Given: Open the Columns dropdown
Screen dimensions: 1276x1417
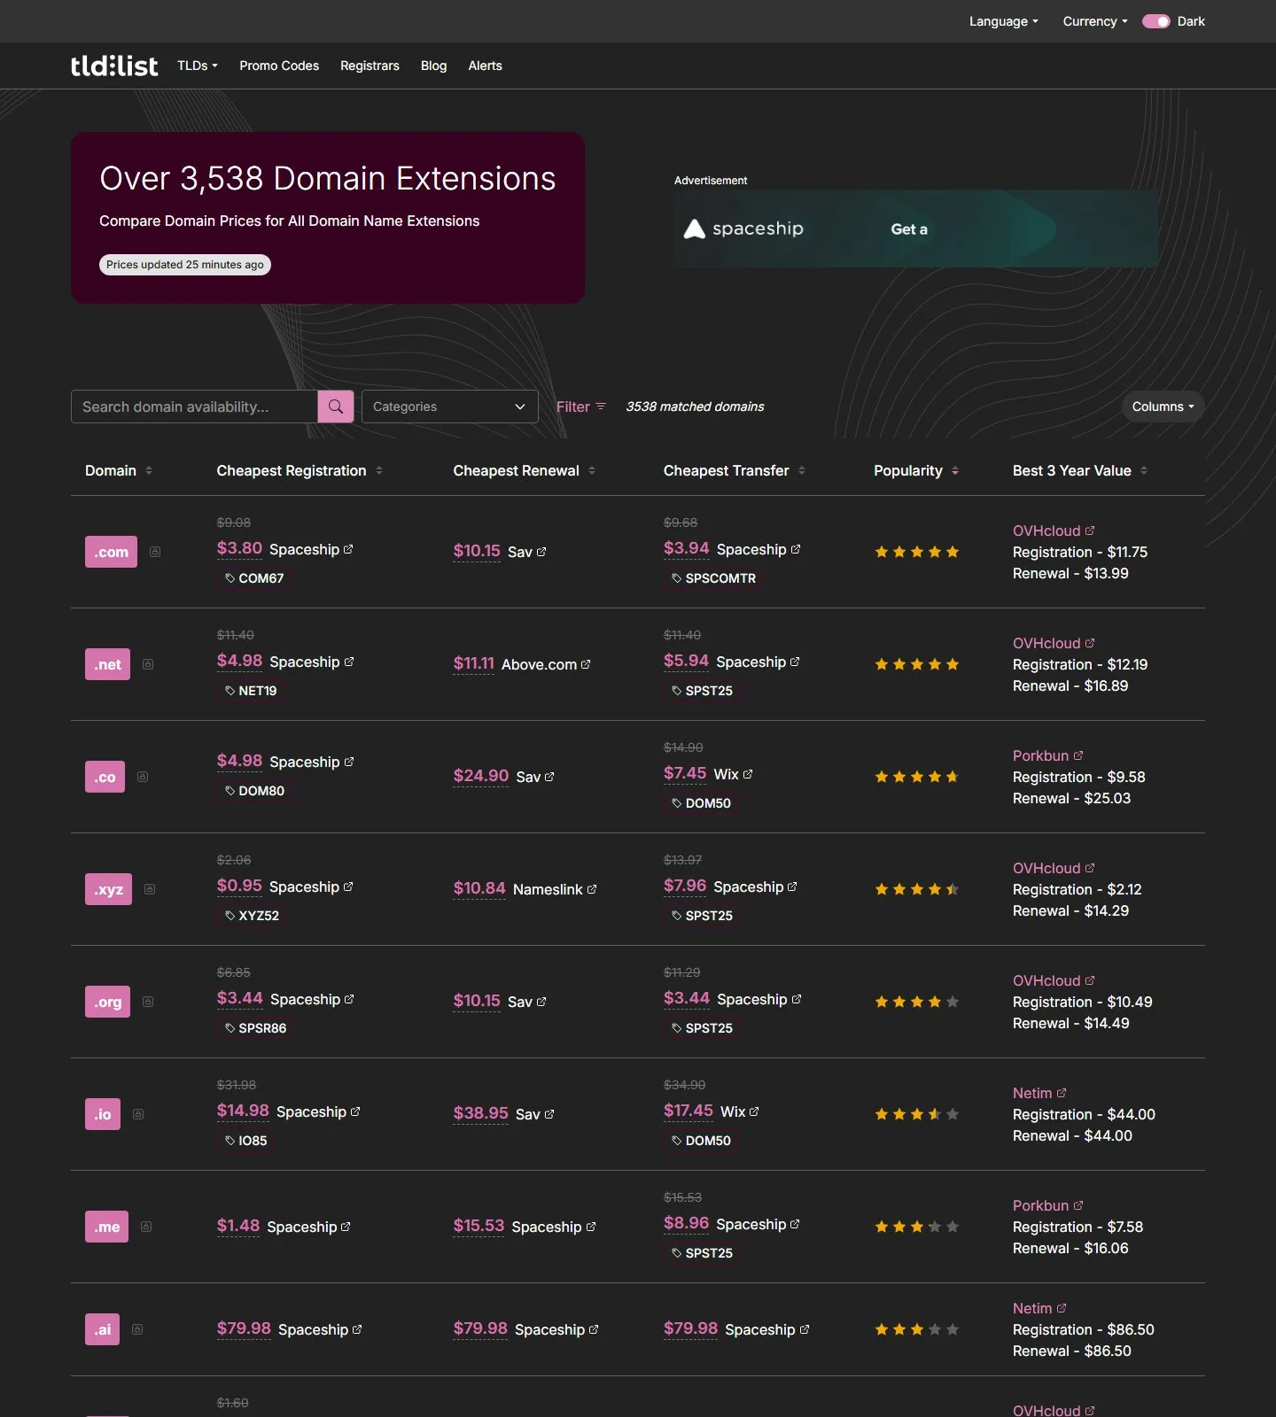Looking at the screenshot, I should point(1163,407).
